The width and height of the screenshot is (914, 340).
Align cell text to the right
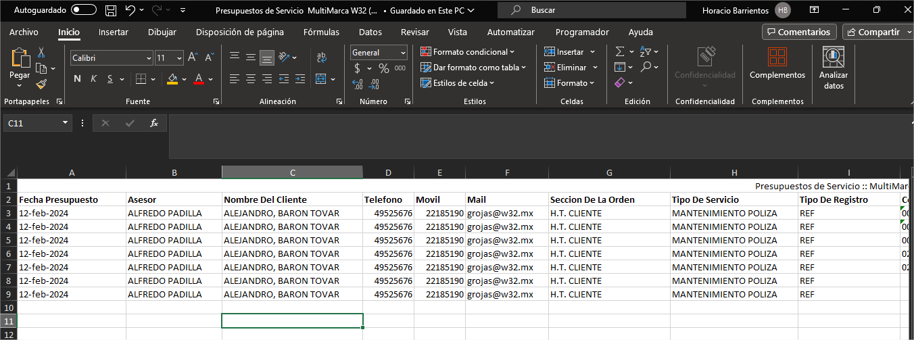266,78
